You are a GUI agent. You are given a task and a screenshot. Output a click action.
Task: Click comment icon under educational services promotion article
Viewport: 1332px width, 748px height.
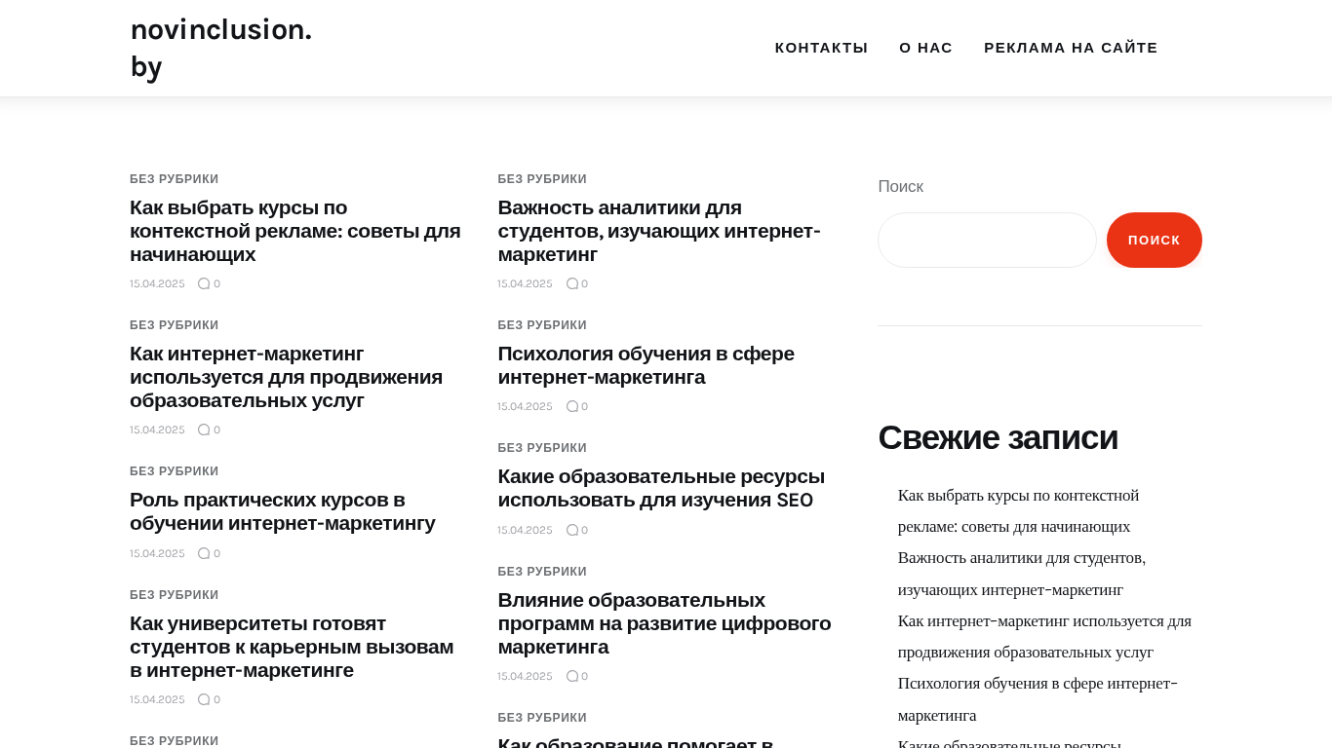click(204, 430)
